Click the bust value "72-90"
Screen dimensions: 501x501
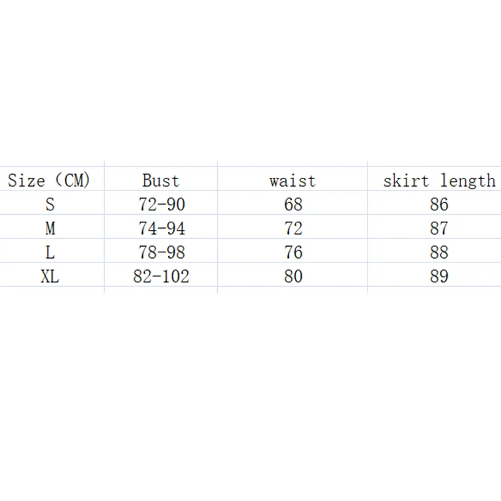tap(162, 204)
